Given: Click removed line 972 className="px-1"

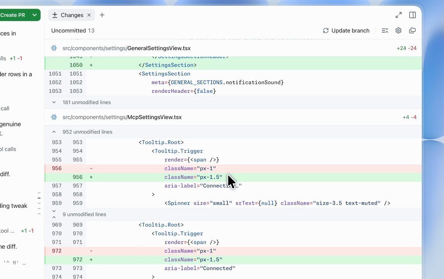Looking at the screenshot, I should pyautogui.click(x=233, y=251).
